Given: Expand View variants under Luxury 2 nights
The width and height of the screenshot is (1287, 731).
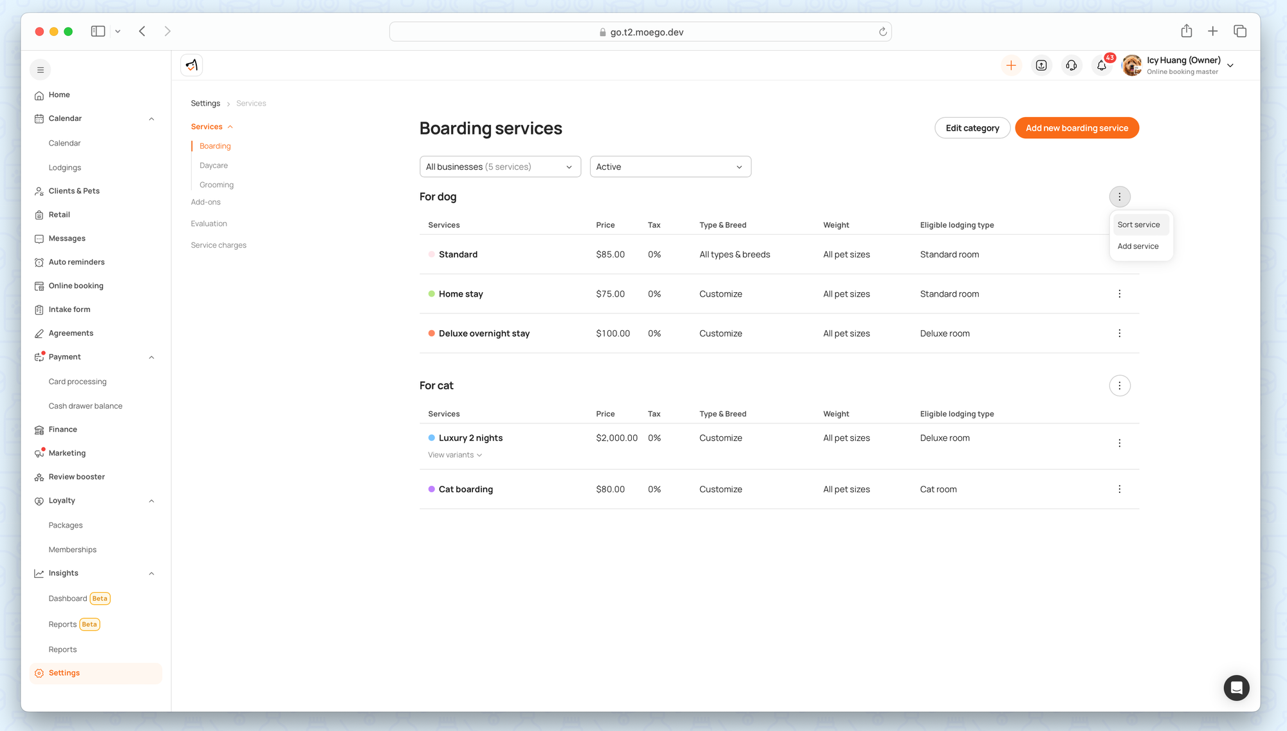Looking at the screenshot, I should tap(455, 455).
